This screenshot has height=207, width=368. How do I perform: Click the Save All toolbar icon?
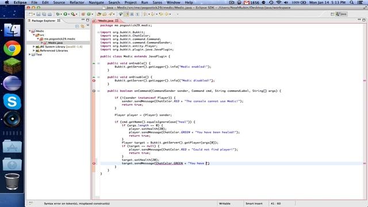44,14
